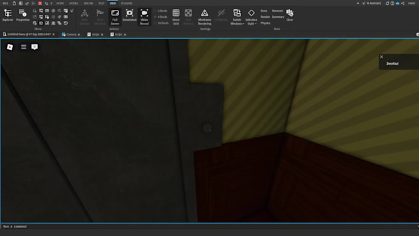This screenshot has width=419, height=236.
Task: Take a Screenshot from the ribbon
Action: [129, 15]
